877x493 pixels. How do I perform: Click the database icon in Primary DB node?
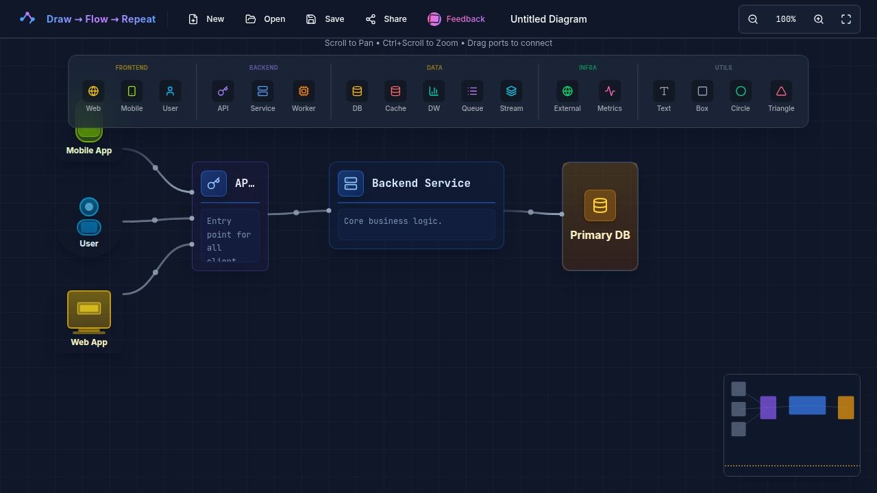pyautogui.click(x=600, y=205)
